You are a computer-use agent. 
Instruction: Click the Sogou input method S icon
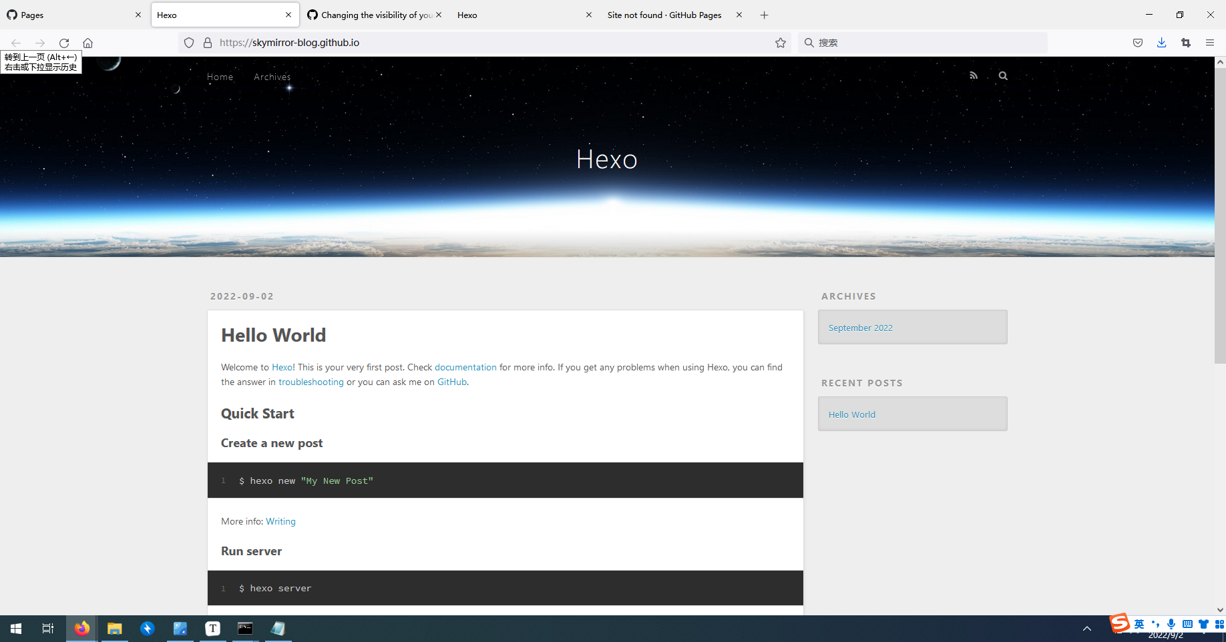pos(1120,623)
